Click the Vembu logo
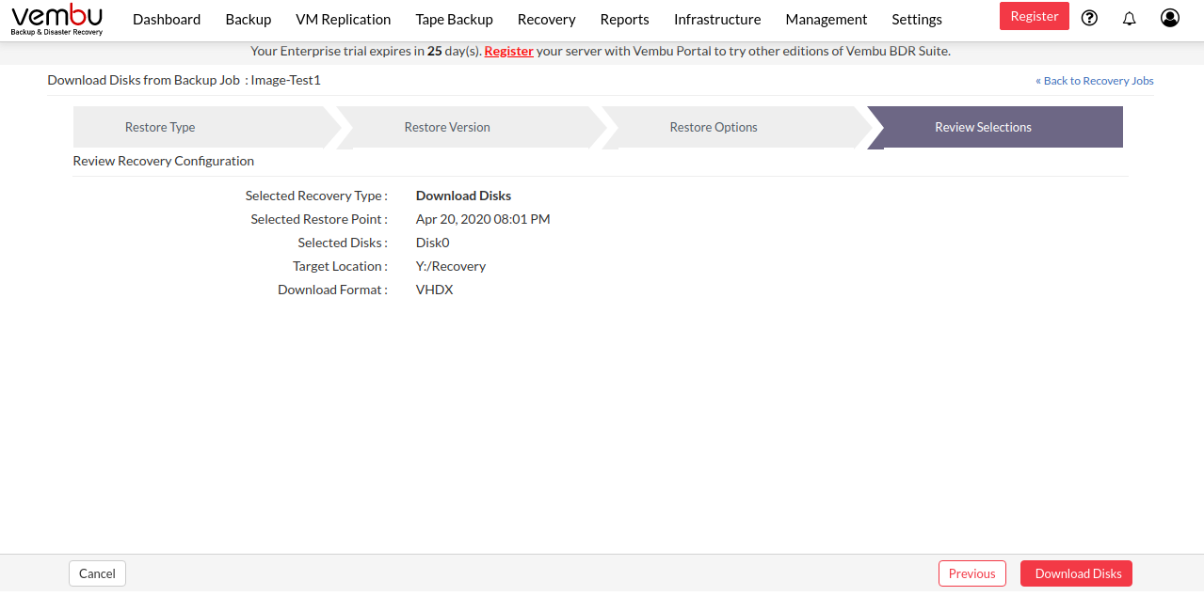This screenshot has width=1204, height=596. [x=57, y=19]
